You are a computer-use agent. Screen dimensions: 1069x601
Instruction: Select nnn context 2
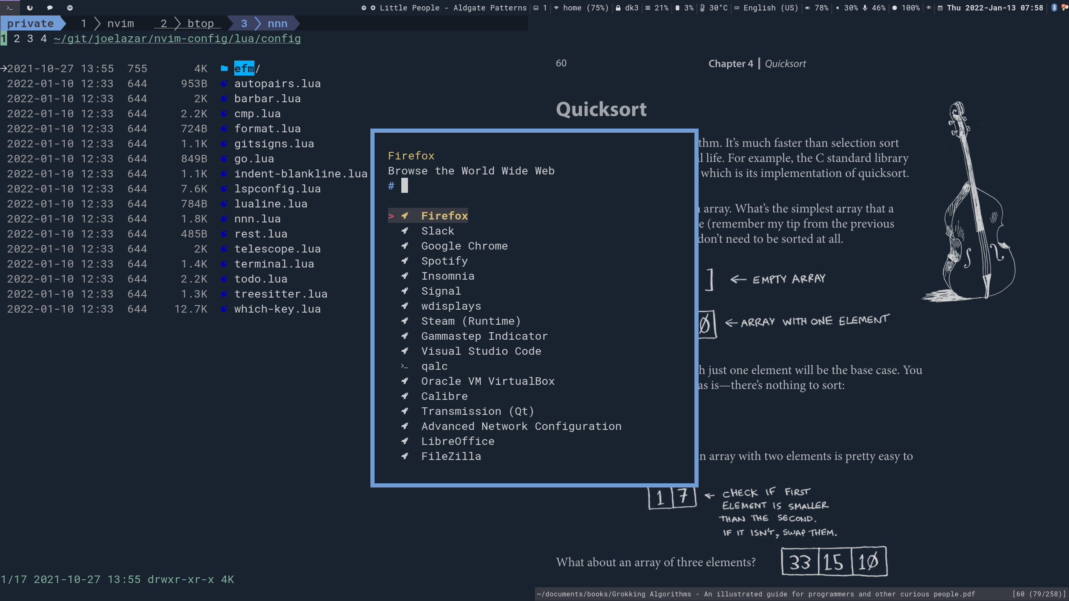coord(17,39)
